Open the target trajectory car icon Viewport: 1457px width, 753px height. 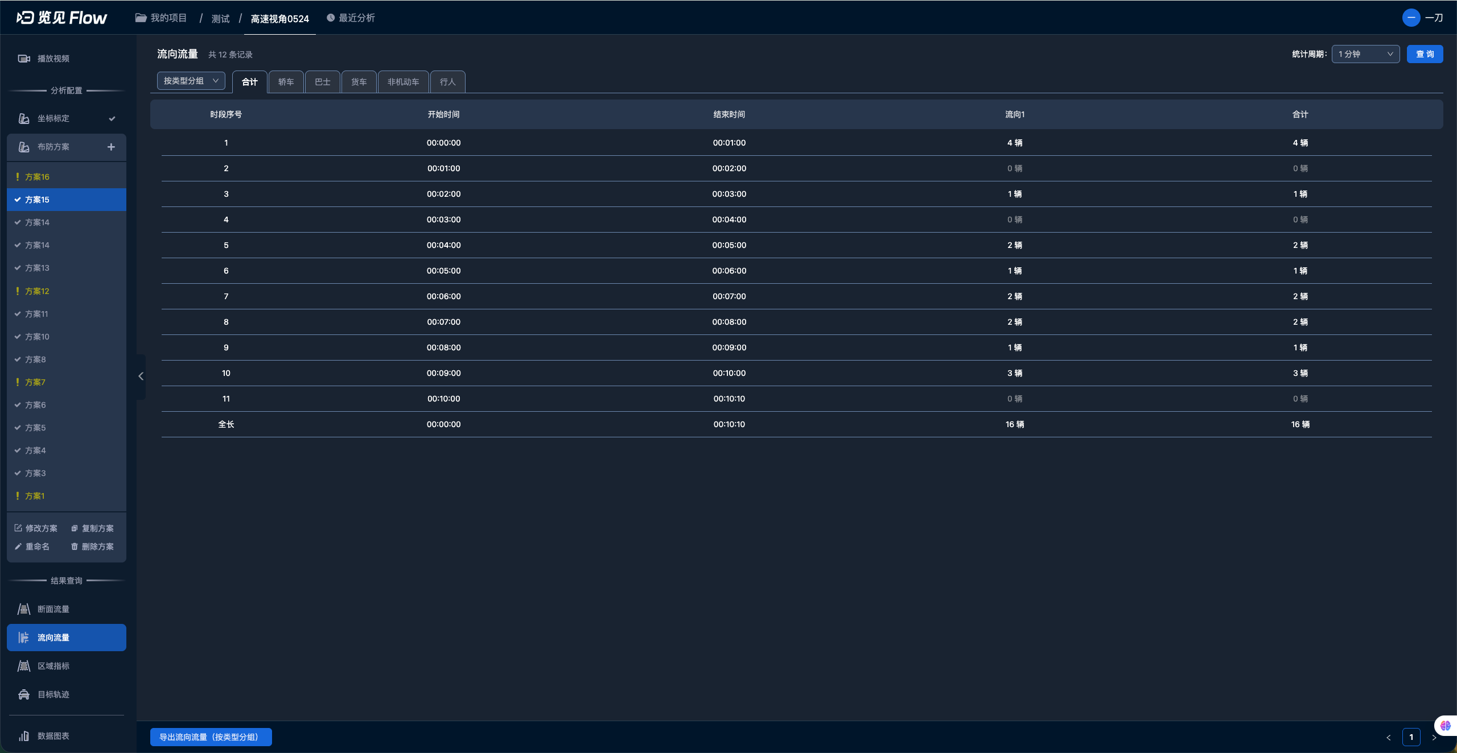pyautogui.click(x=24, y=694)
